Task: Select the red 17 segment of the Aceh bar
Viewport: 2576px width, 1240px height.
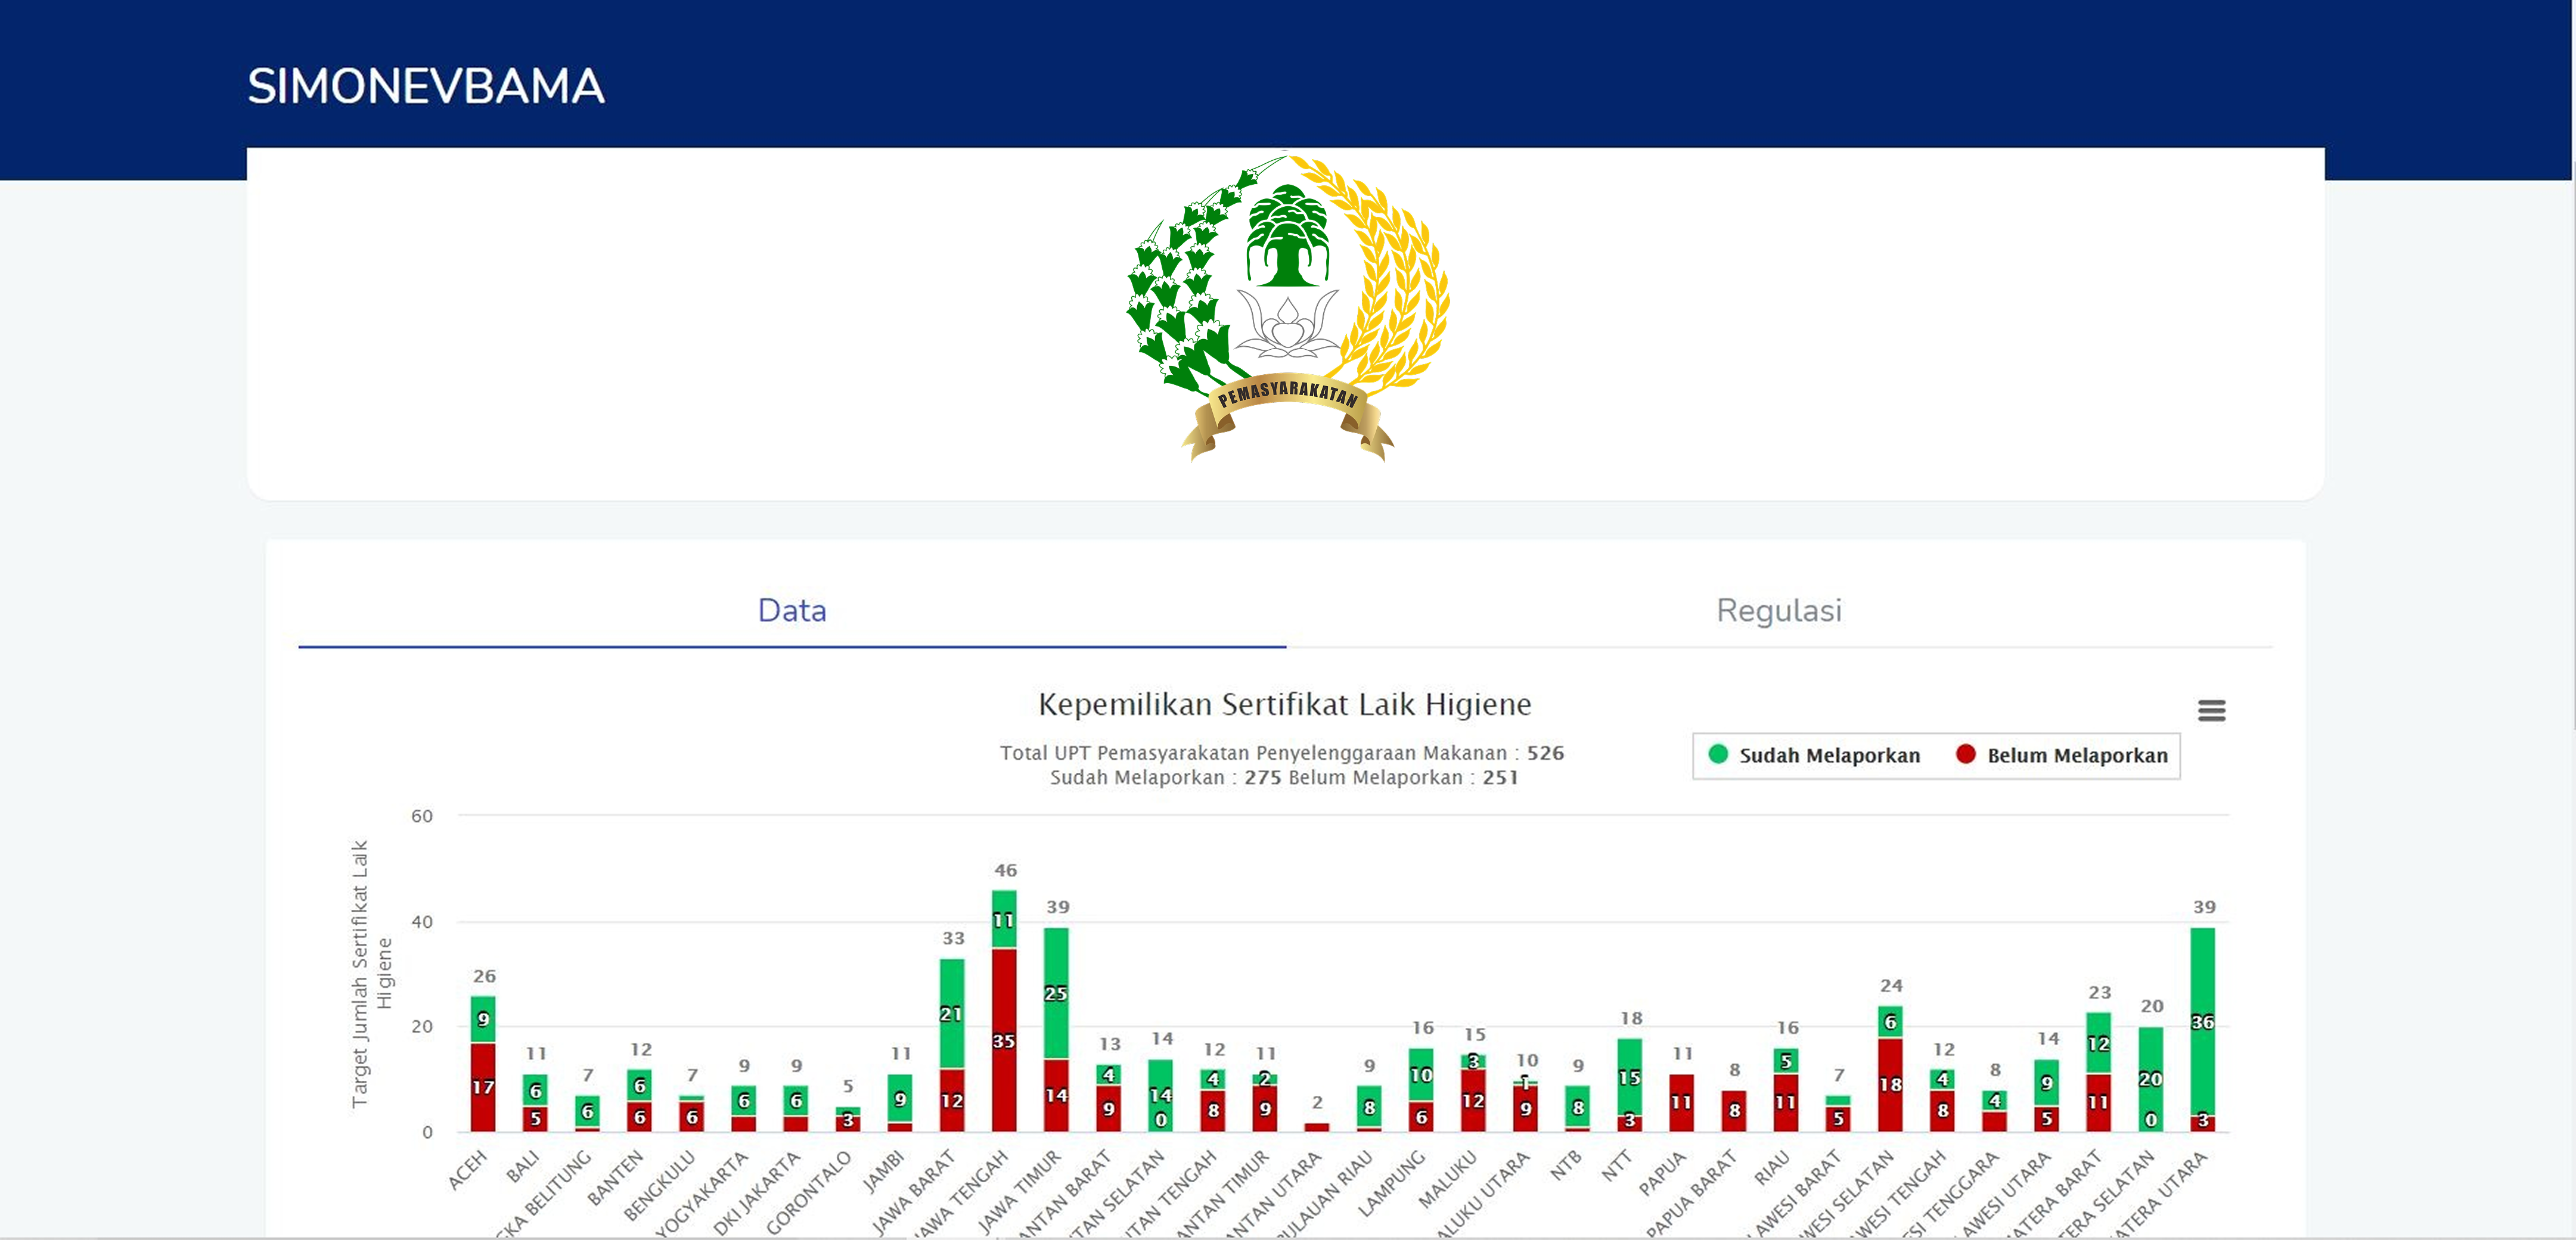Action: pos(483,1087)
